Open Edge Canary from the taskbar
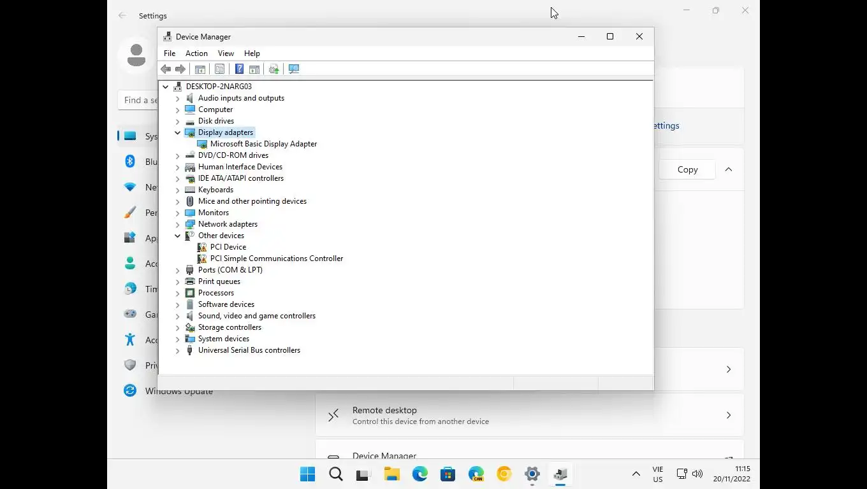The width and height of the screenshot is (867, 489). pos(476,474)
